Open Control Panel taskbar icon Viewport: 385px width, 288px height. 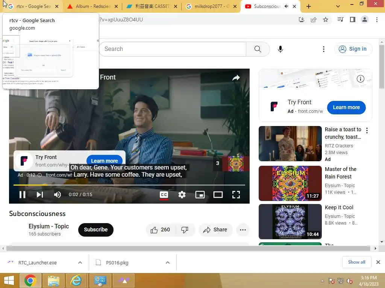(x=100, y=280)
